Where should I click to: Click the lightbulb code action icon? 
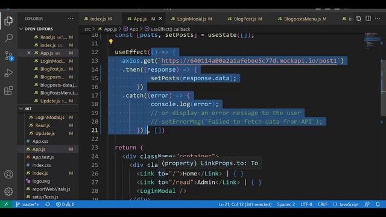111,42
